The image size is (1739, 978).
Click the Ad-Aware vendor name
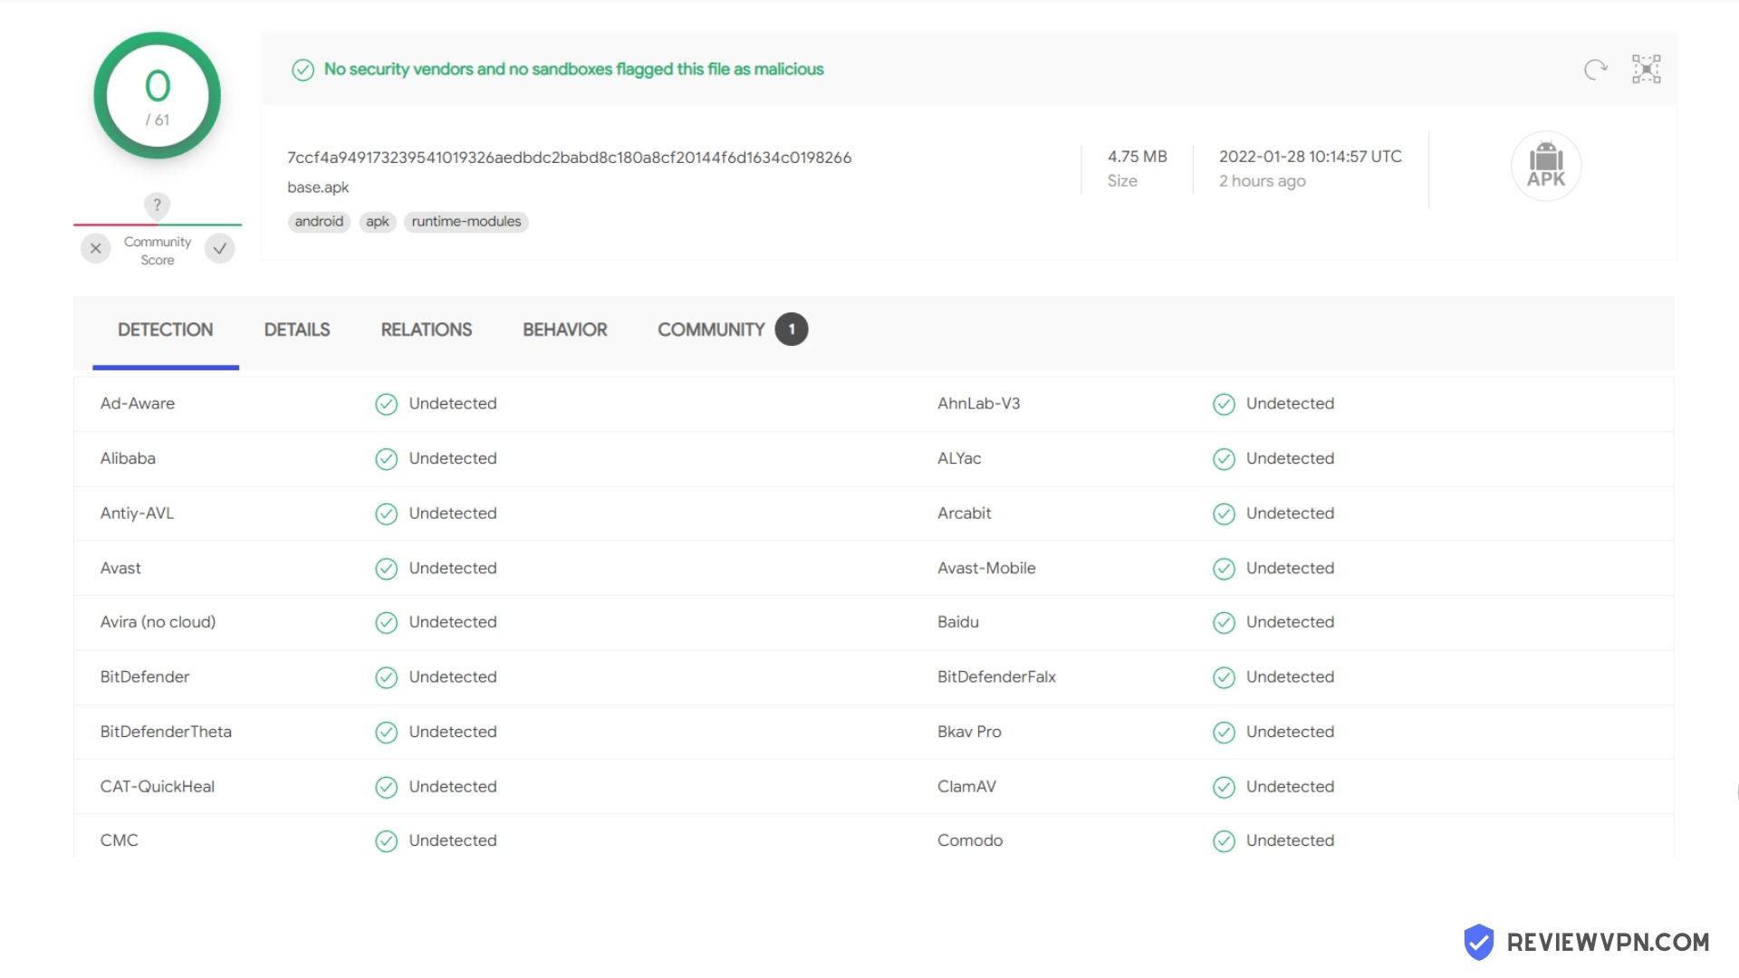point(138,404)
